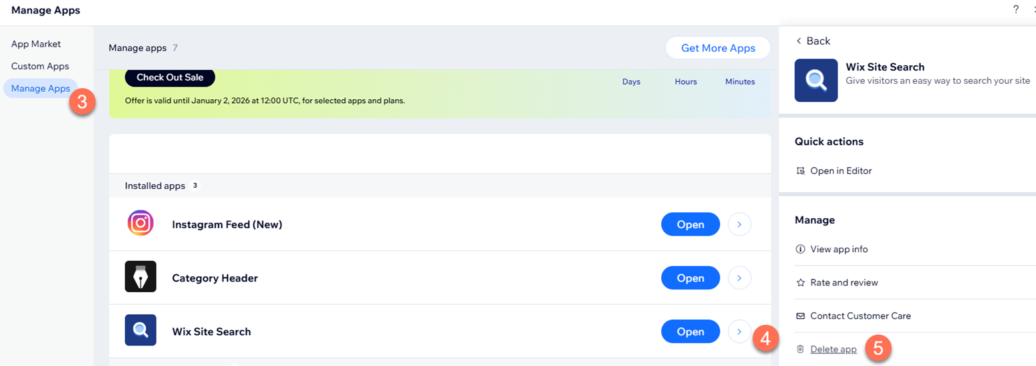Image resolution: width=1036 pixels, height=366 pixels.
Task: Click the Quick actions heading
Action: pyautogui.click(x=829, y=142)
